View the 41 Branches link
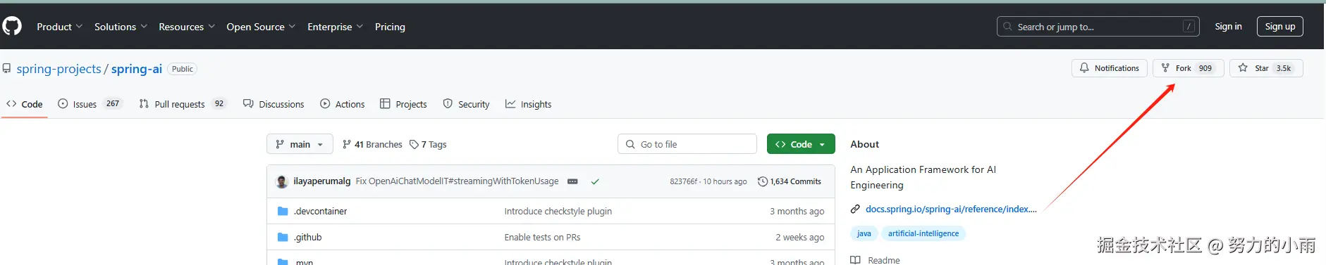This screenshot has width=1326, height=265. [372, 144]
